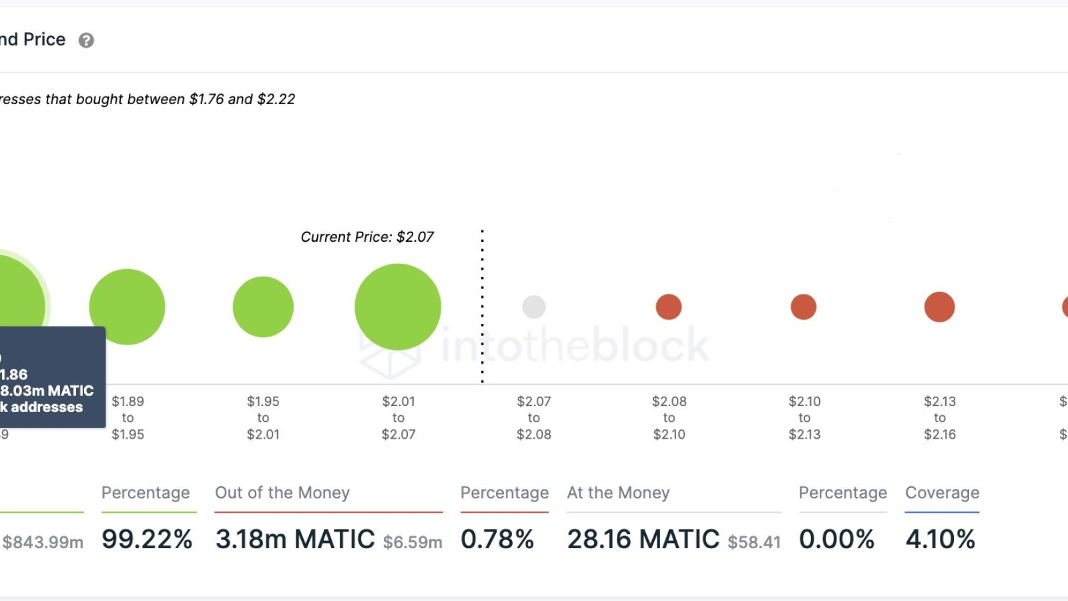Click the Percentage heading above 0.78%
Viewport: 1068px width, 601px height.
pos(505,493)
